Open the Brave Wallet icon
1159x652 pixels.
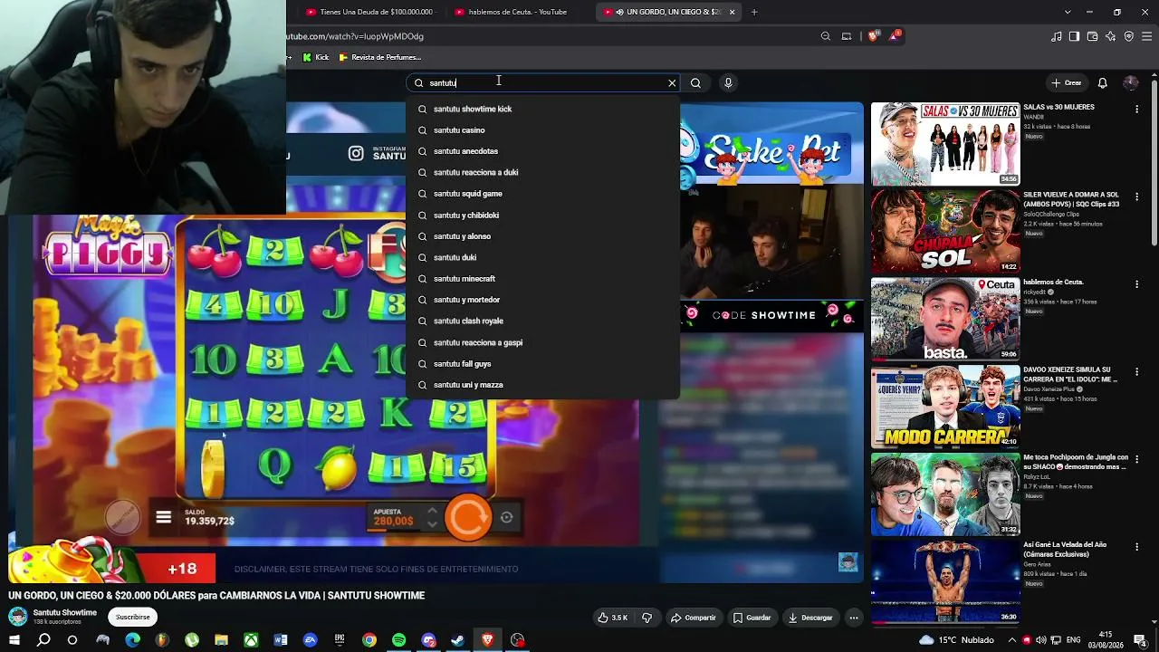(x=1092, y=36)
